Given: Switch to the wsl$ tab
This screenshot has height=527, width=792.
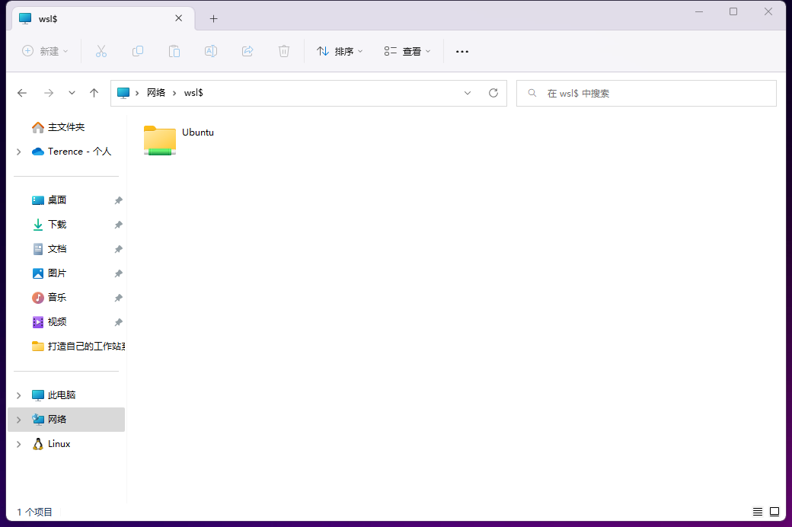Looking at the screenshot, I should [x=103, y=19].
